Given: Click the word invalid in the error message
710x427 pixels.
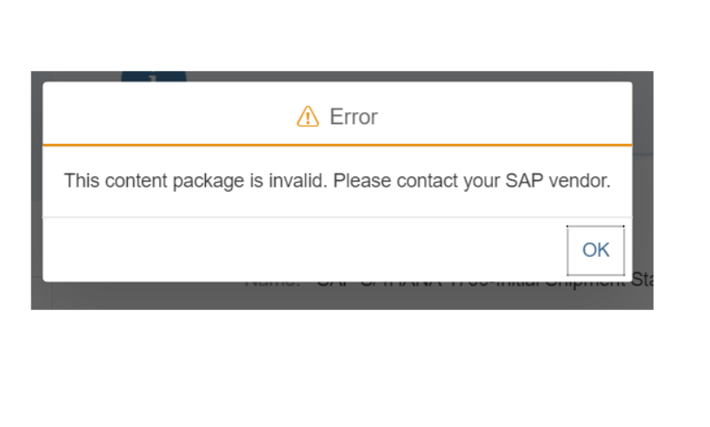Looking at the screenshot, I should coord(297,181).
